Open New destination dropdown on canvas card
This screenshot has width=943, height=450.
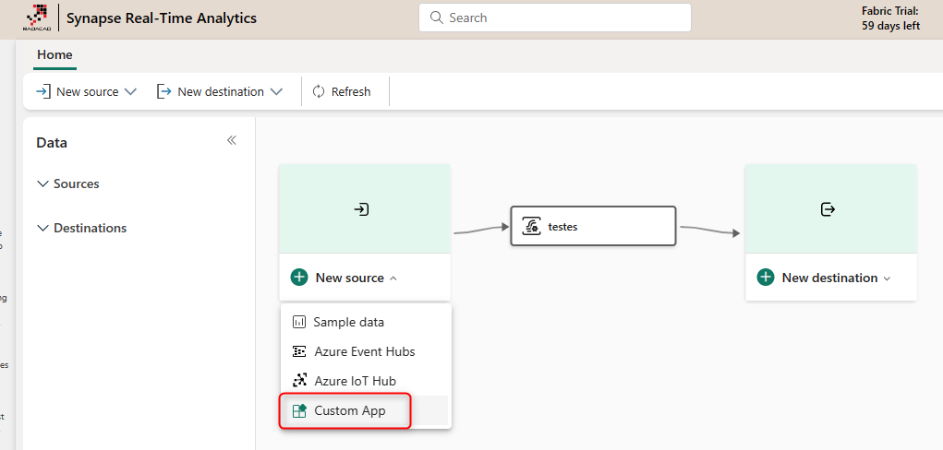click(888, 278)
